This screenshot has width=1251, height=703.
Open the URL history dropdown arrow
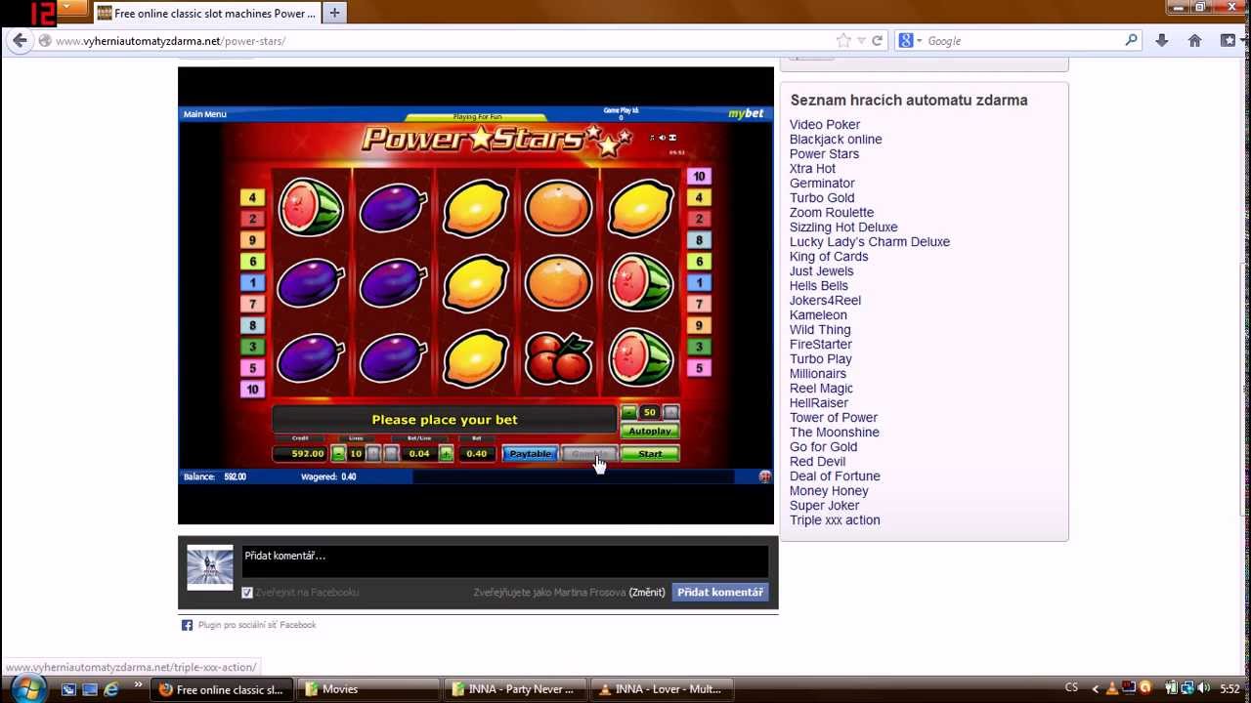click(861, 41)
